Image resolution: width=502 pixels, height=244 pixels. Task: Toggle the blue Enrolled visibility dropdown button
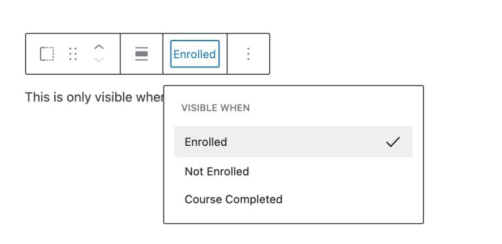tap(195, 54)
